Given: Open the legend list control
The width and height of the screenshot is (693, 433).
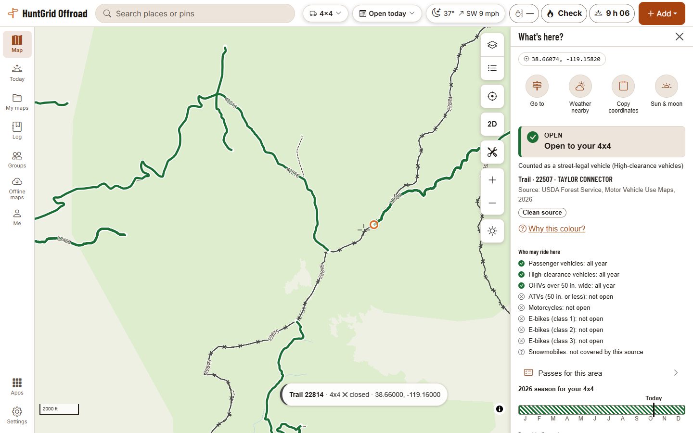Looking at the screenshot, I should coord(492,68).
